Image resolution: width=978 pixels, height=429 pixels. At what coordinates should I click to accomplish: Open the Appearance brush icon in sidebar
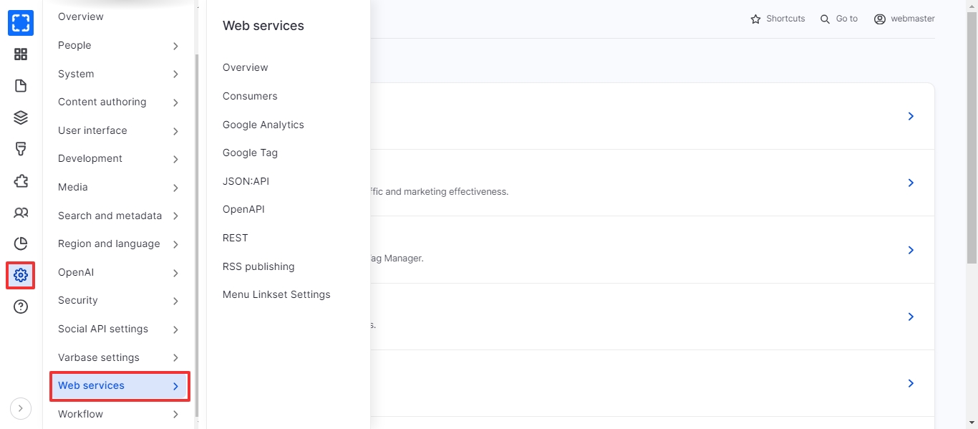(x=21, y=149)
